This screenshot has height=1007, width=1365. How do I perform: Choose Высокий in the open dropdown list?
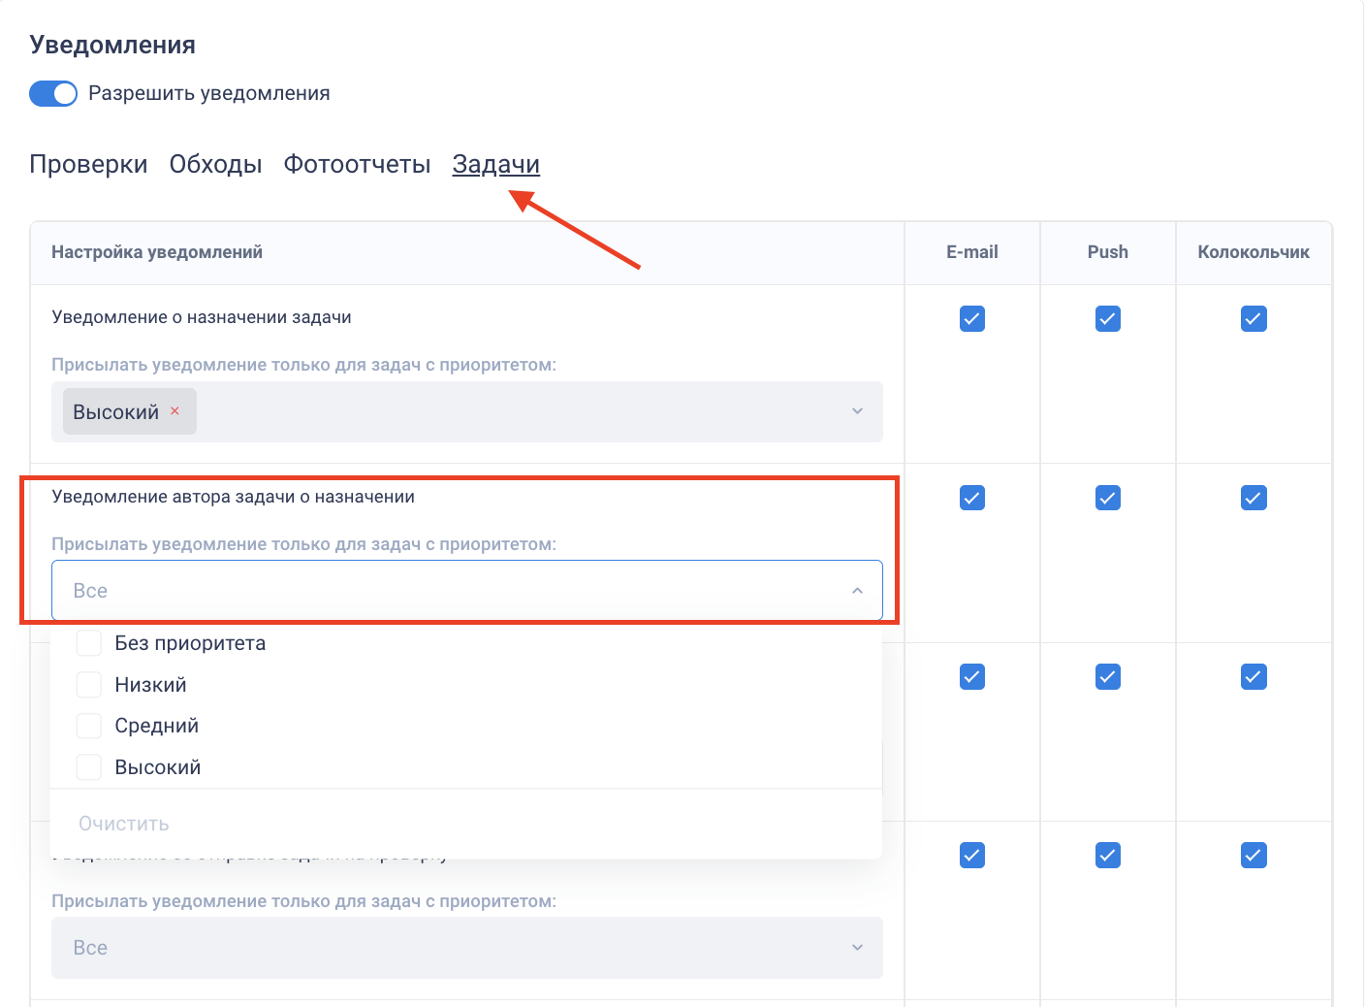(89, 767)
